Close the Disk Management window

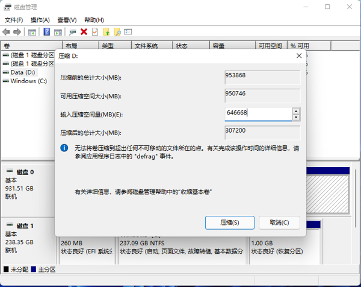click(x=349, y=7)
